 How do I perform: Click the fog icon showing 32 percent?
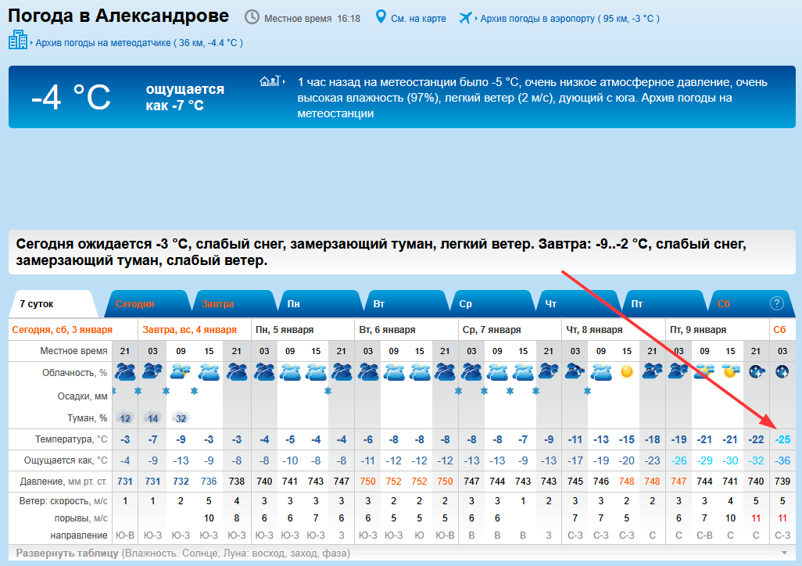(181, 417)
